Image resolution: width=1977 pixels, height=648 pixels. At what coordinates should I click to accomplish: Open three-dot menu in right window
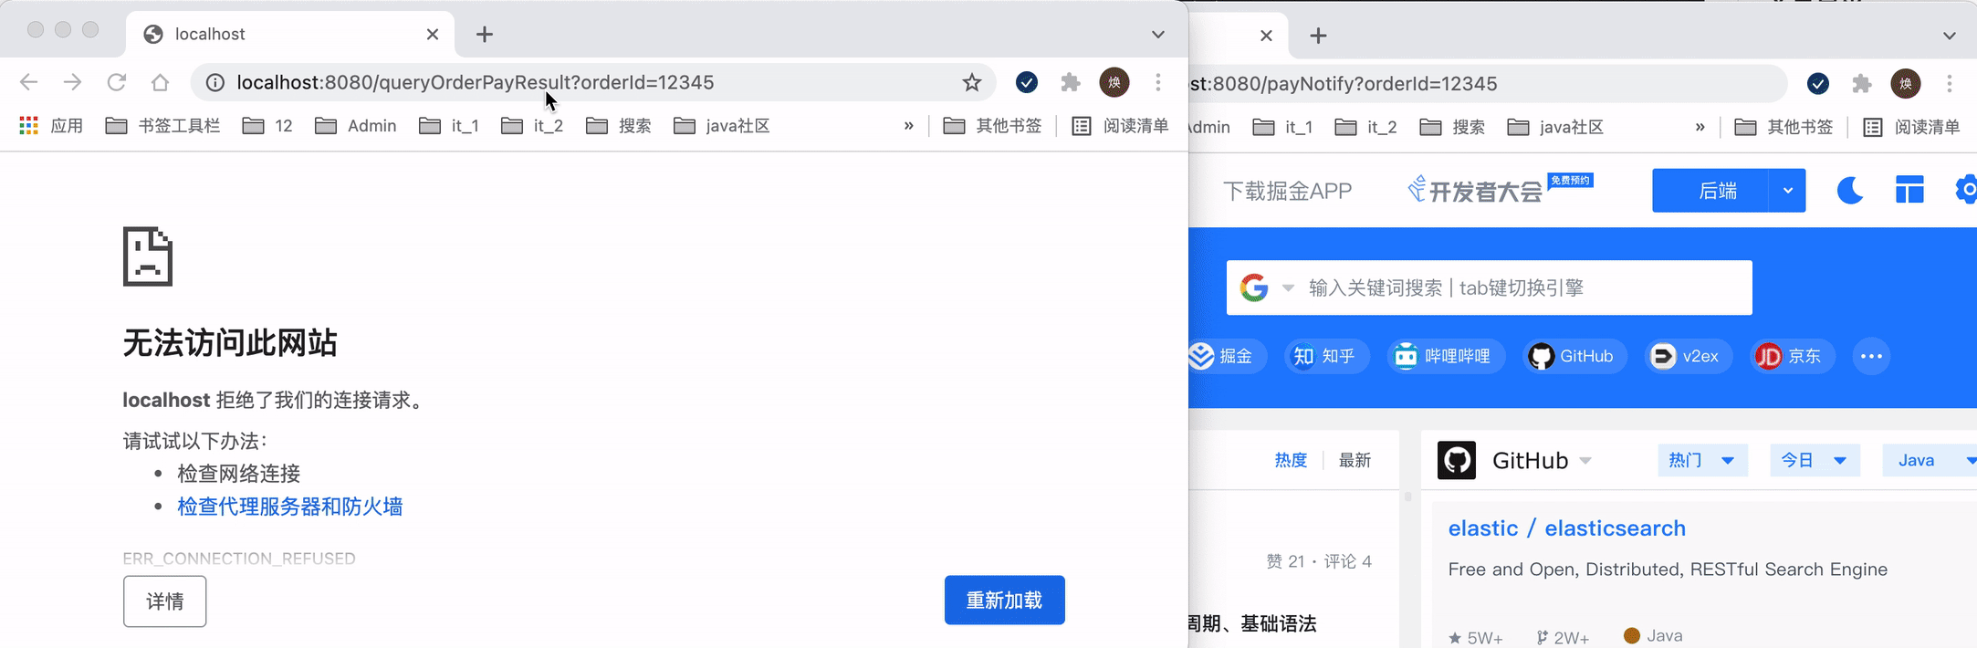[1950, 84]
